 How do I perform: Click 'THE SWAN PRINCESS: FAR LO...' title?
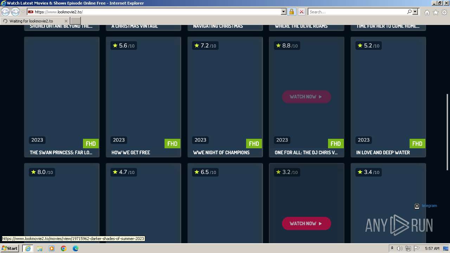click(x=61, y=153)
